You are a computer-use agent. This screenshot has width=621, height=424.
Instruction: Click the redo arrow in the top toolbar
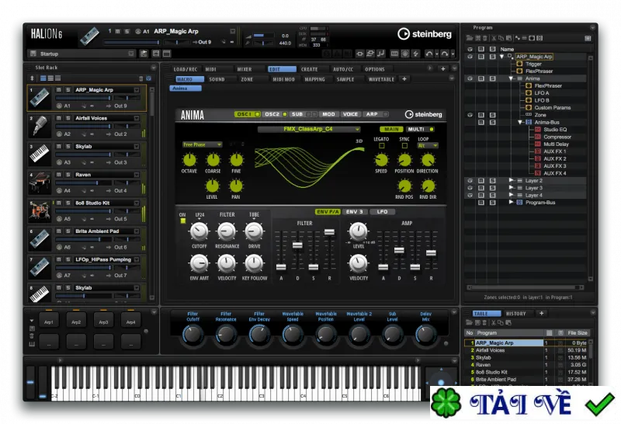tap(445, 54)
